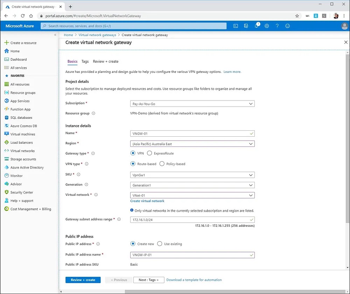Click the vertical scrollbar of the form
Screen dimensions: 350x294
(348, 138)
